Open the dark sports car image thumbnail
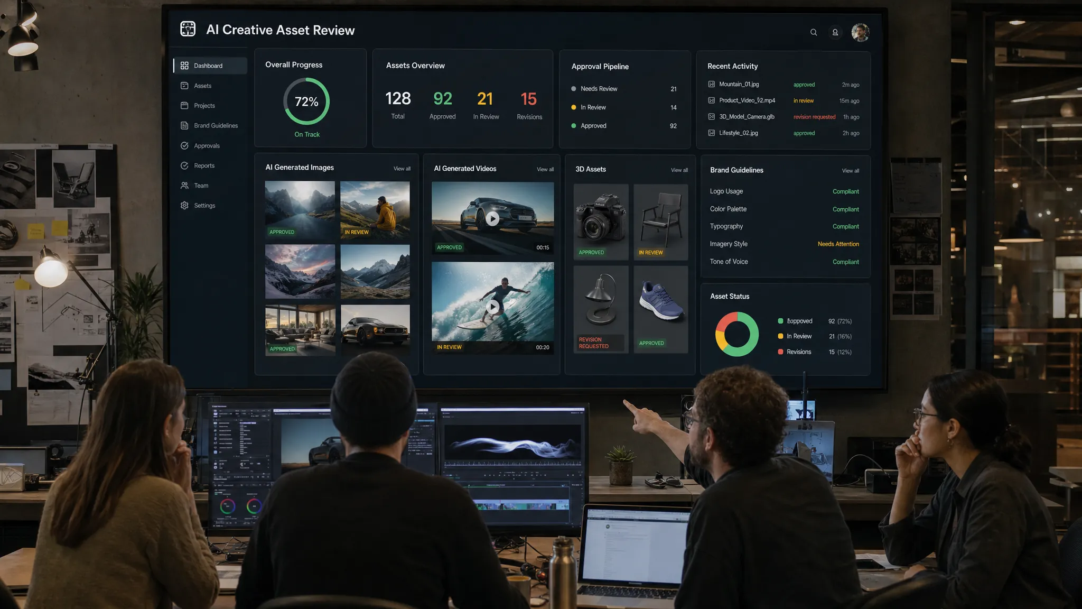1082x609 pixels. (x=375, y=330)
